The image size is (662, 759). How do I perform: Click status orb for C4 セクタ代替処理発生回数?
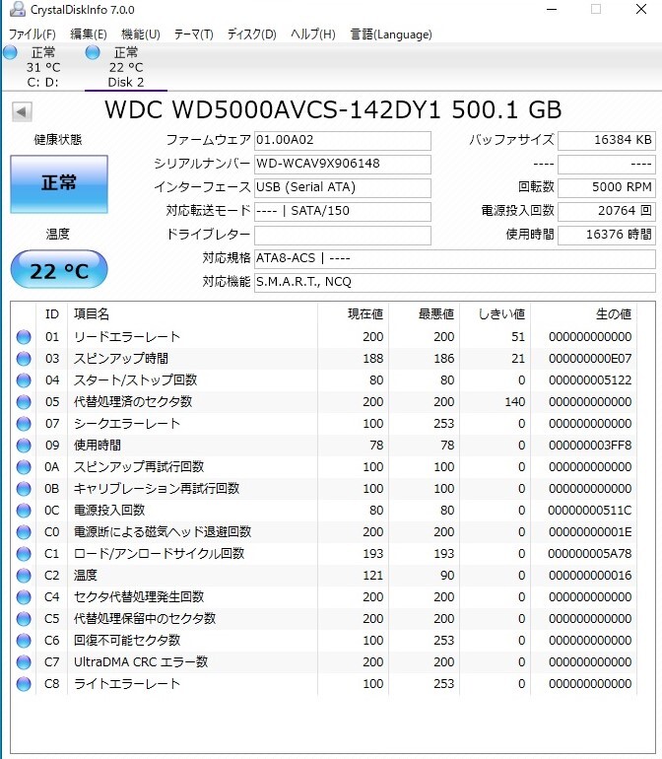coord(24,596)
